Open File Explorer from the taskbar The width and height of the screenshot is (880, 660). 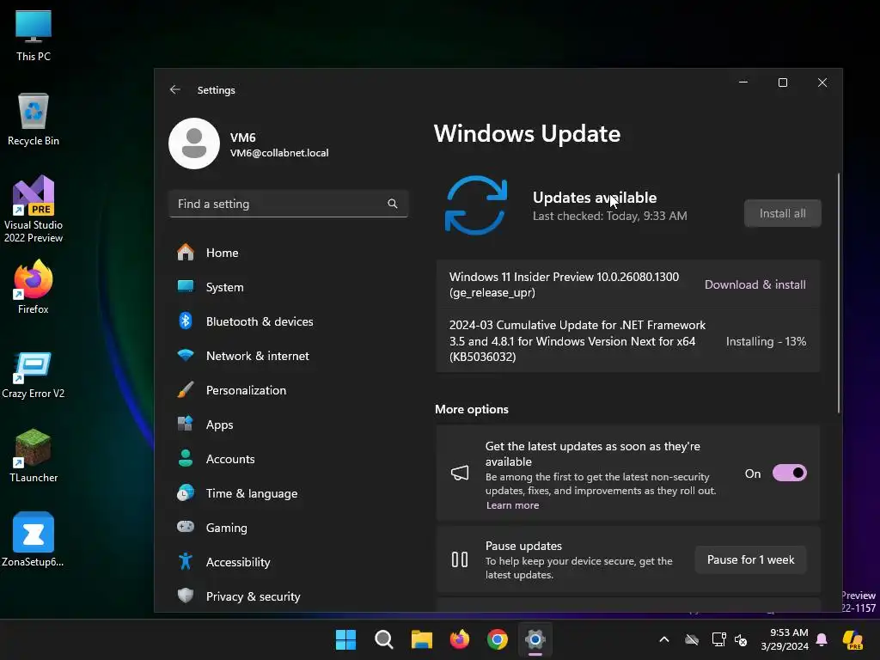(421, 639)
